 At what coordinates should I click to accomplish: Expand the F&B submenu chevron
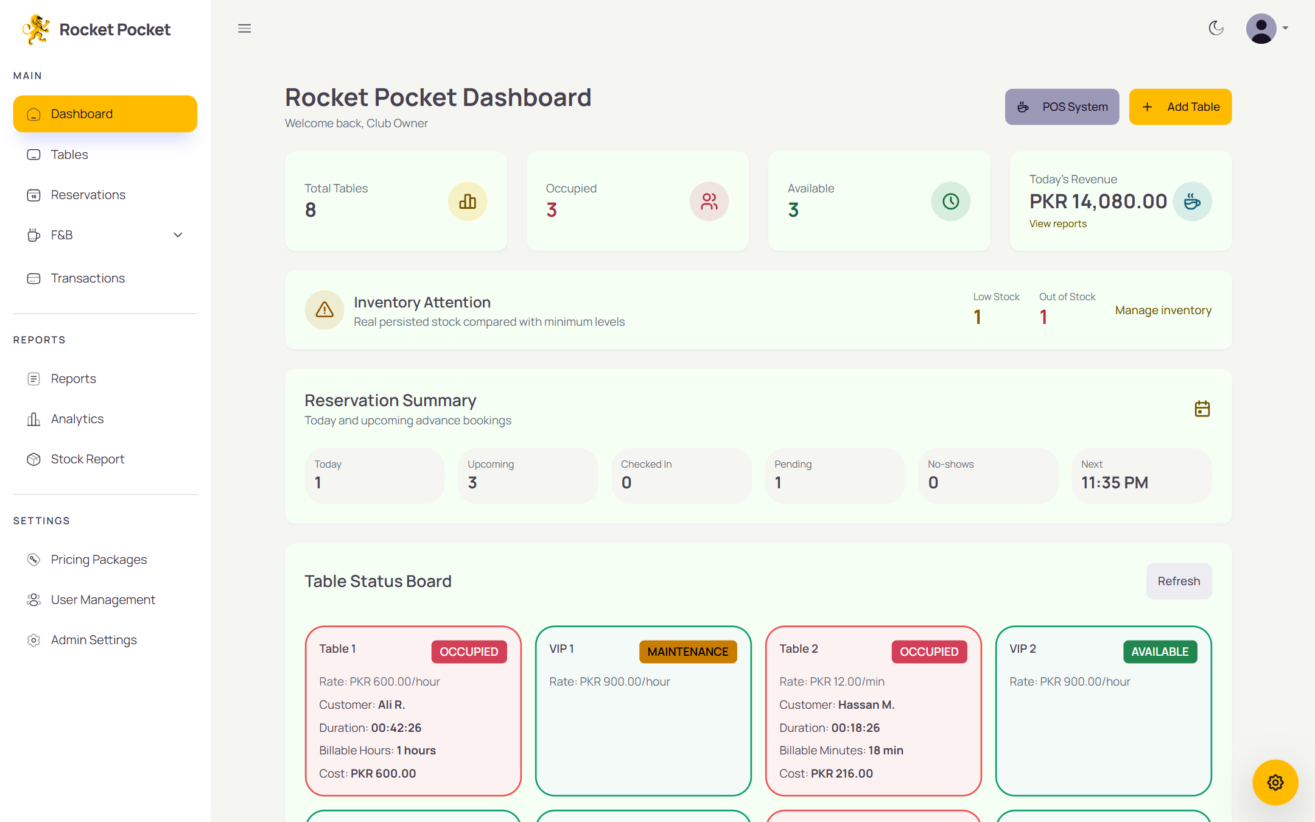click(x=178, y=235)
